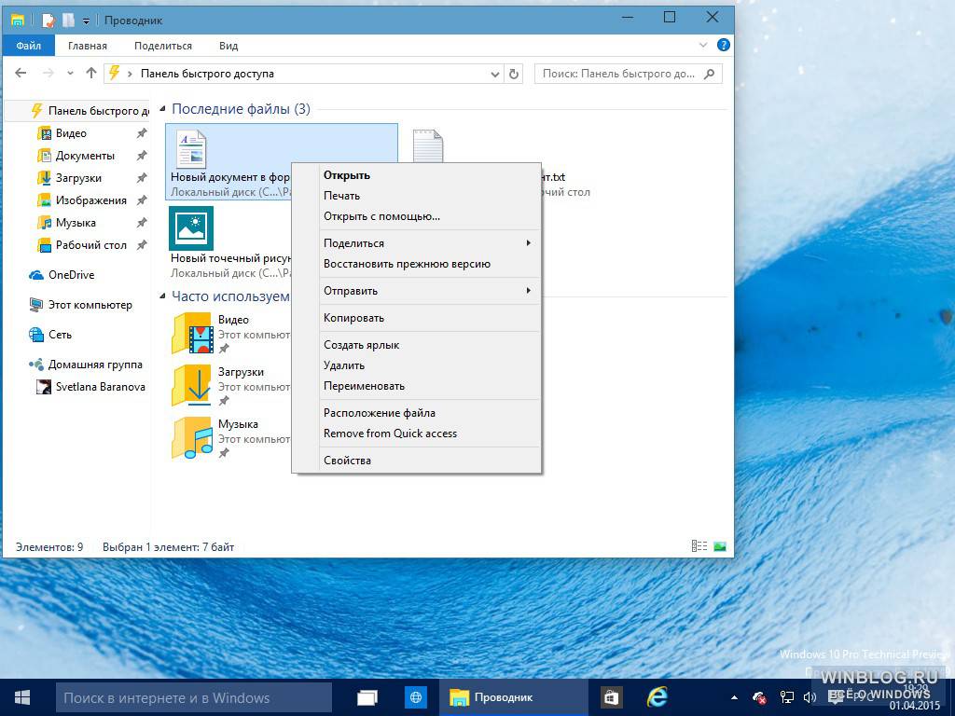Viewport: 955px width, 716px height.
Task: Click the Properties icon in quick access toolbar
Action: pyautogui.click(x=48, y=21)
